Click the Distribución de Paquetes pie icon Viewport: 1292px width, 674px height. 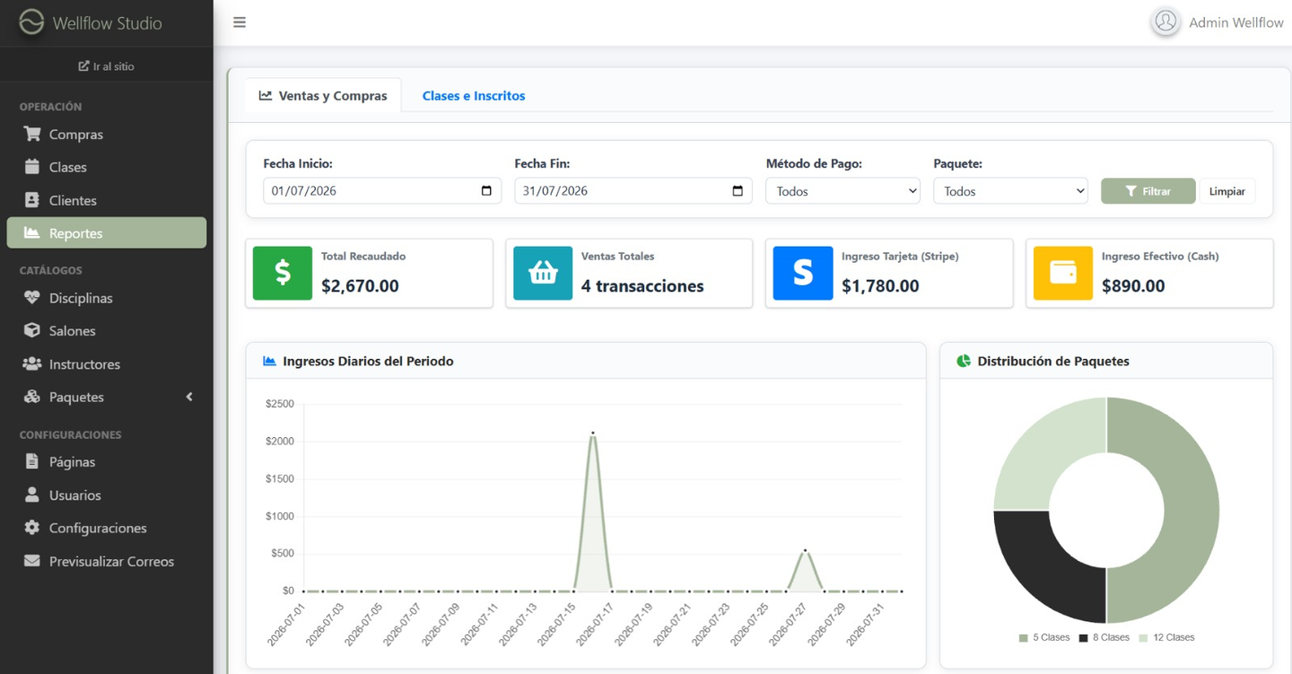pos(964,361)
